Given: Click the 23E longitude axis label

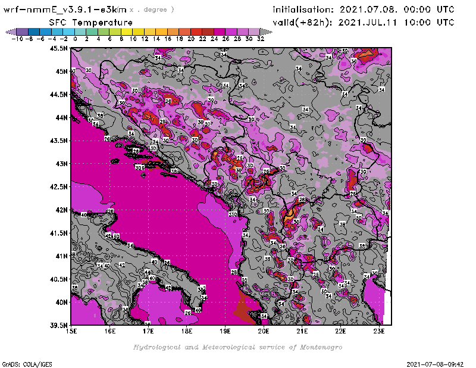Looking at the screenshot, I should coord(379,331).
